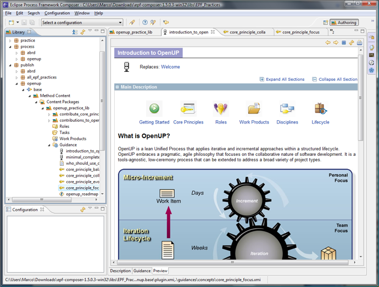Image resolution: width=379 pixels, height=287 pixels.
Task: Switch to the openup_practice_lib editor tab
Action: (x=134, y=32)
